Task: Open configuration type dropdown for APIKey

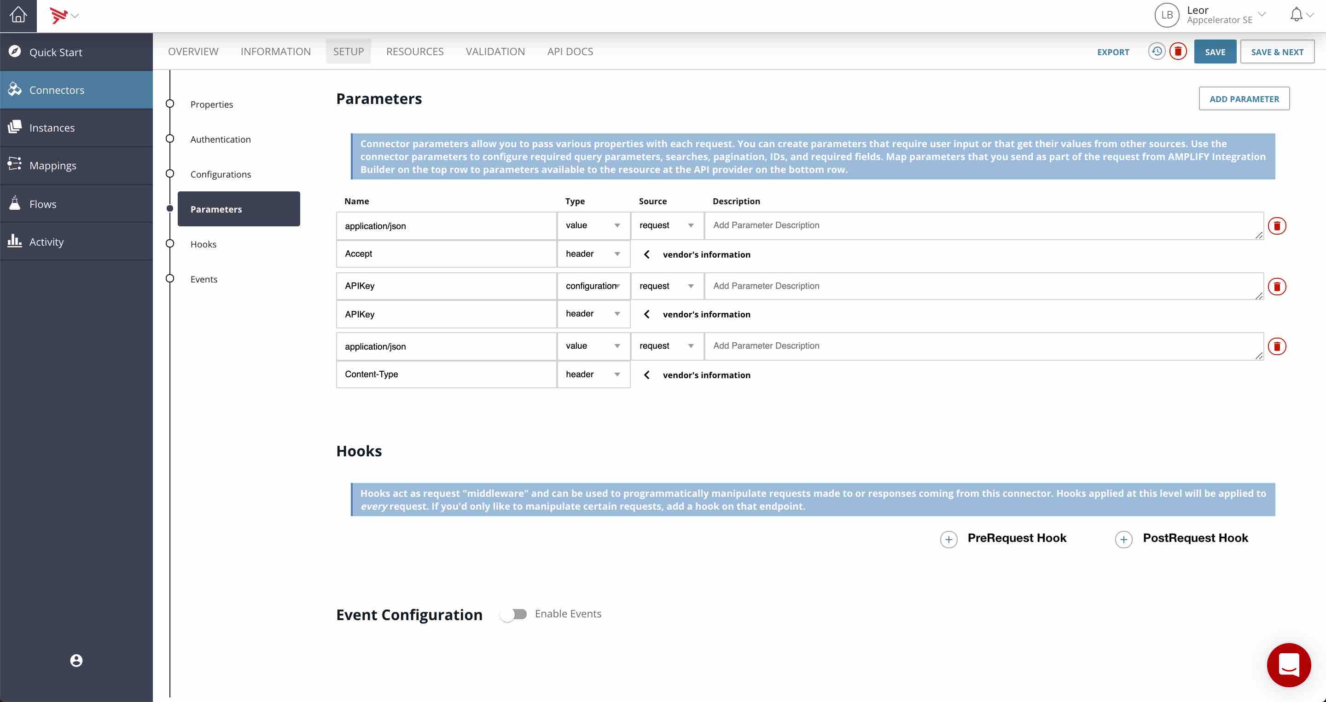Action: pos(593,286)
